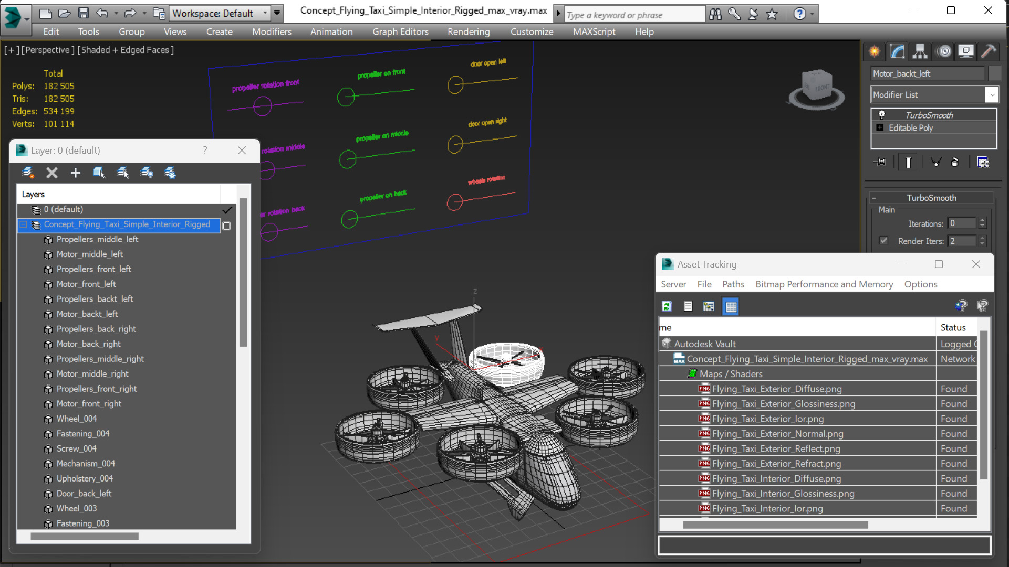This screenshot has height=567, width=1009.
Task: Toggle Concept_Flying_Taxi layer current box
Action: (227, 226)
